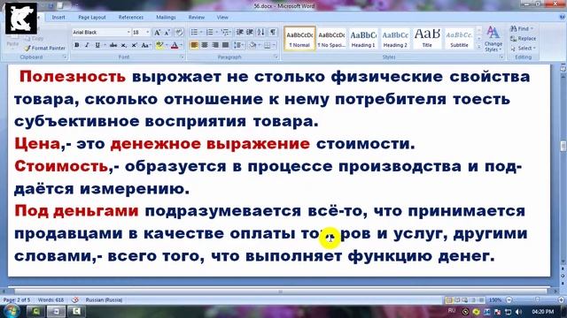Apply the Heading 2 style
The height and width of the screenshot is (318, 567).
(395, 38)
